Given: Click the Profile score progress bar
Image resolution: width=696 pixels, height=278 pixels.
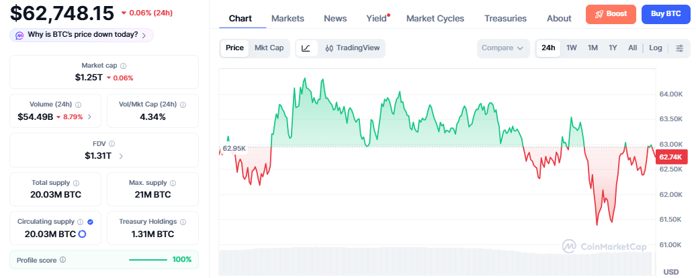Looking at the screenshot, I should (148, 260).
